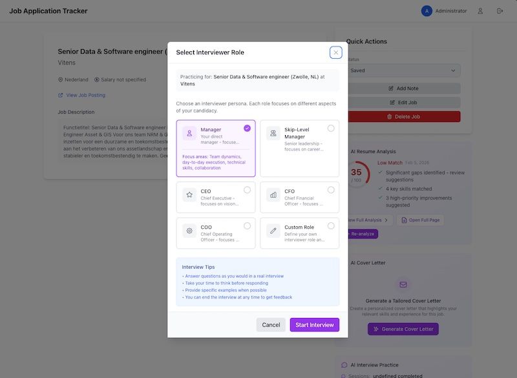Click Open Full Page button
Image resolution: width=517 pixels, height=378 pixels.
[421, 220]
